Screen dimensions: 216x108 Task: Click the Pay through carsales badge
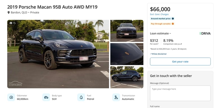[162, 24]
